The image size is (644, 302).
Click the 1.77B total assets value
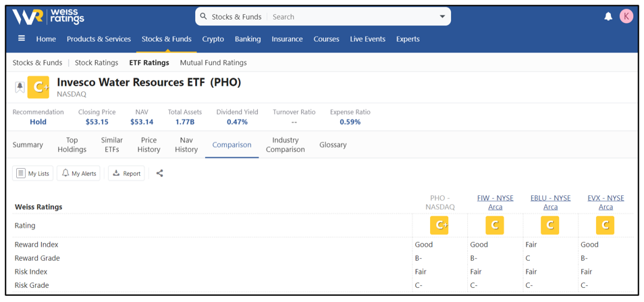185,122
